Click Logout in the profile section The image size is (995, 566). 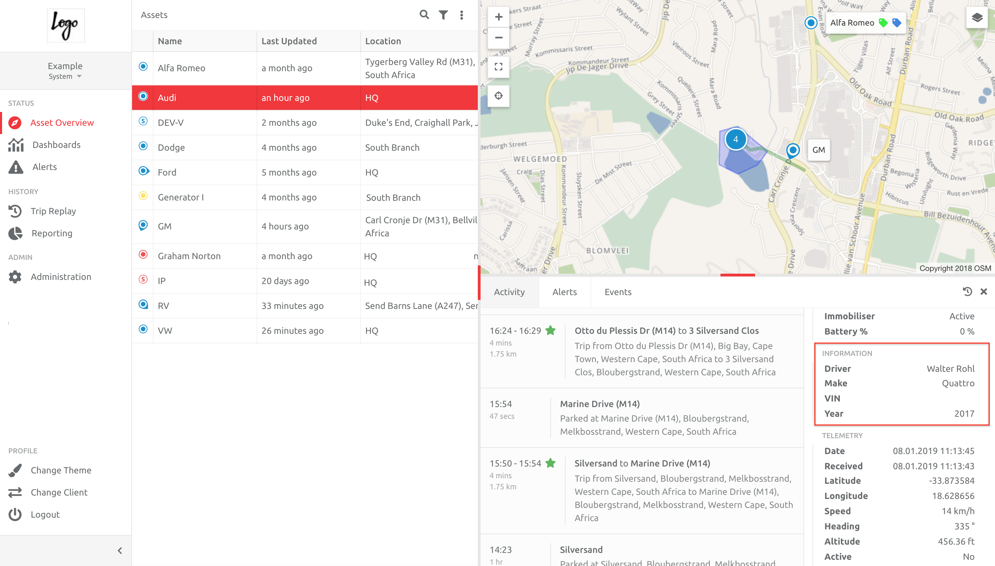point(45,514)
